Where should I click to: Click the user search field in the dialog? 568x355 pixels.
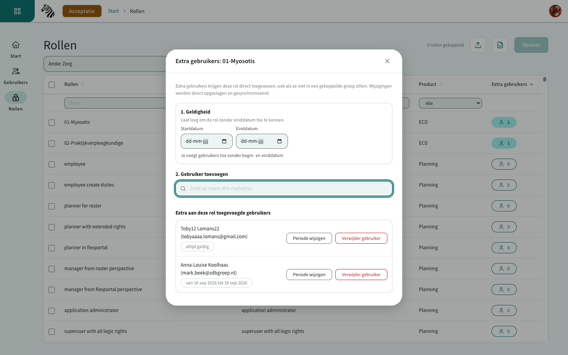point(284,189)
